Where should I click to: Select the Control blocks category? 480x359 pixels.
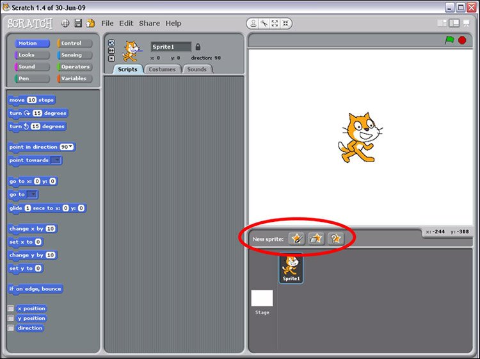[75, 43]
